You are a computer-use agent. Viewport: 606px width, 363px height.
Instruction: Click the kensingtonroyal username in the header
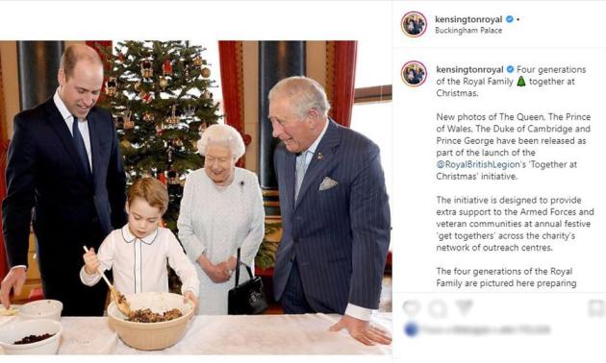click(x=468, y=19)
